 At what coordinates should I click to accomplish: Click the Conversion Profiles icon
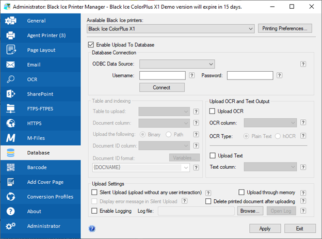[10, 197]
